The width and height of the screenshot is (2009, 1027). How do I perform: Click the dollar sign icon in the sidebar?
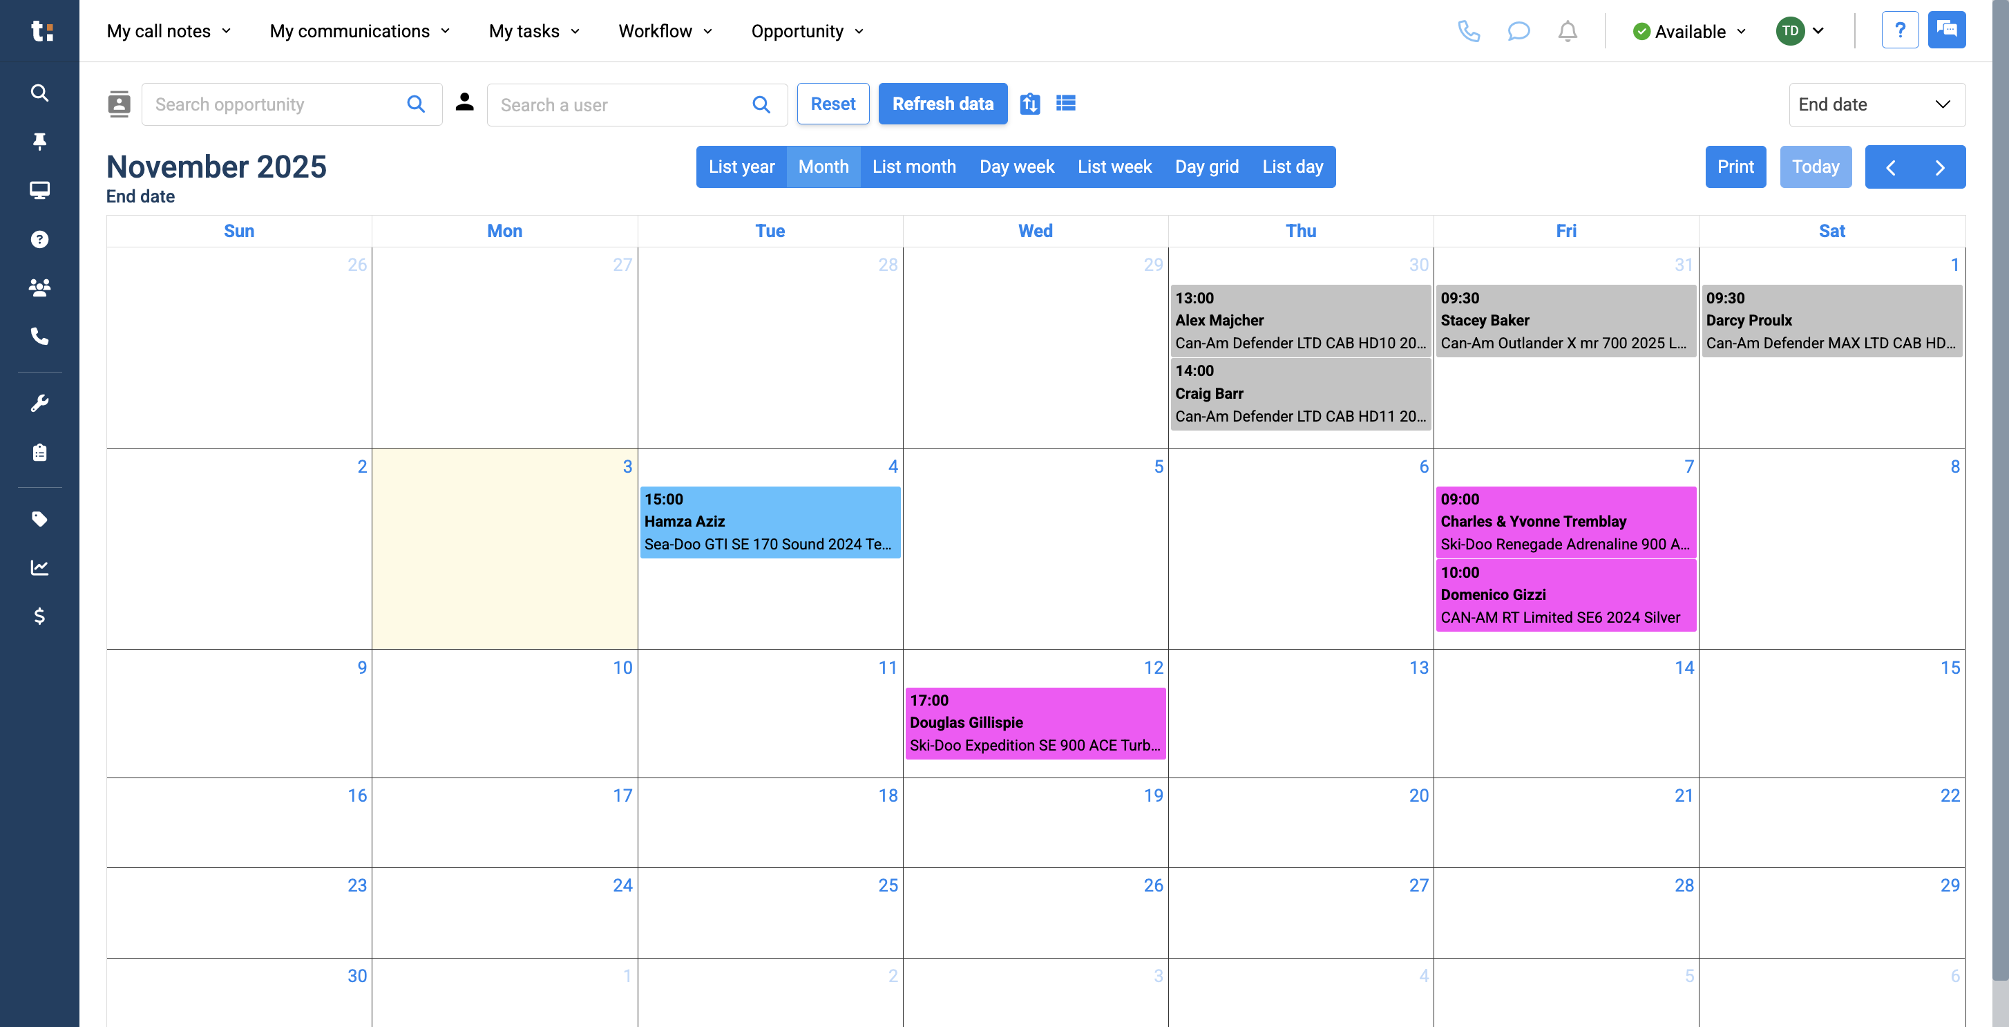[39, 616]
